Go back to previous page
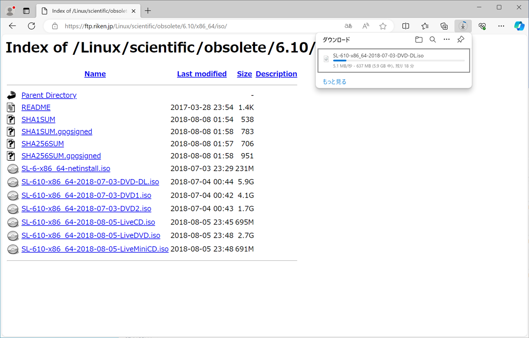The width and height of the screenshot is (529, 338). pyautogui.click(x=12, y=26)
